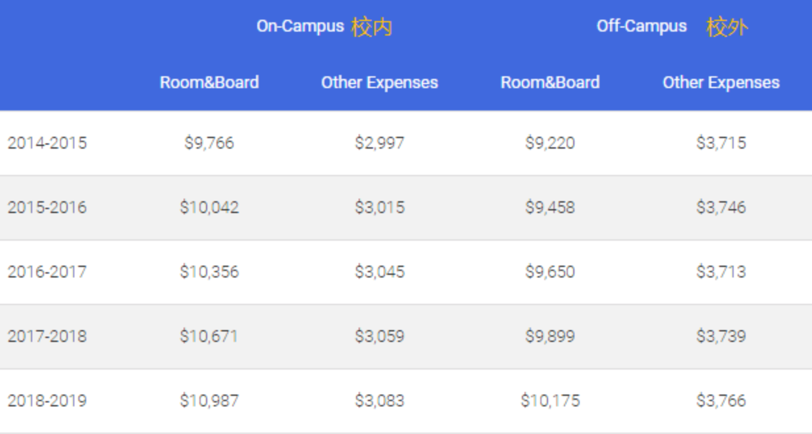This screenshot has width=812, height=434.
Task: Click the Room&Board header under On-Campus
Action: pos(209,83)
